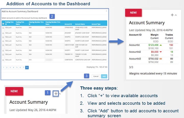Go to page 1 in the pagination
Screen dimensions: 184x118
3,68
